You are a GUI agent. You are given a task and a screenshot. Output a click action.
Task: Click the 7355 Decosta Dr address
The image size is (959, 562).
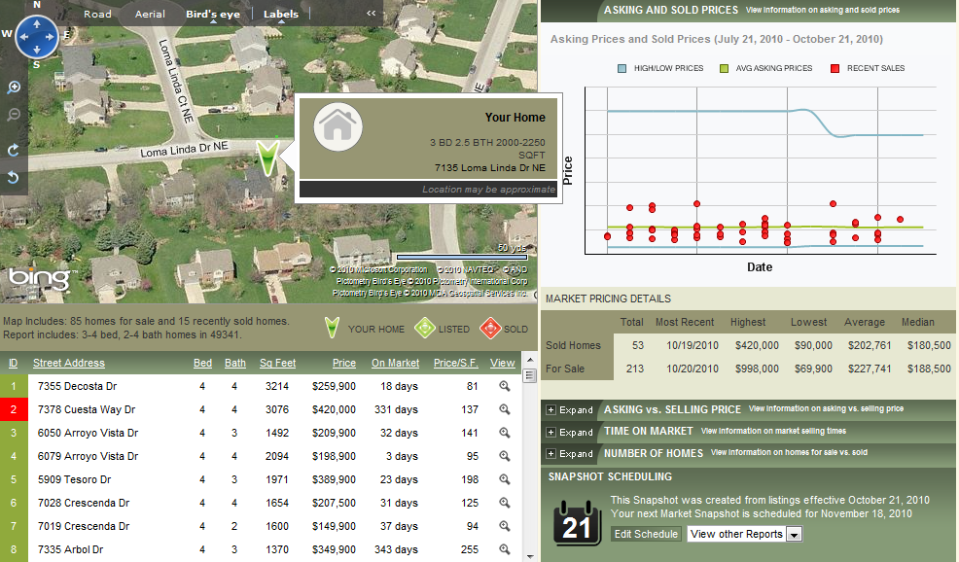coord(77,386)
